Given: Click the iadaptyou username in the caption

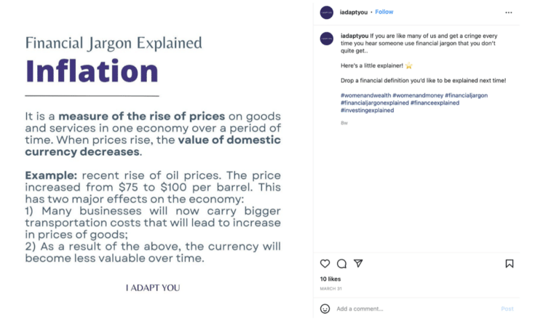Looking at the screenshot, I should point(354,35).
